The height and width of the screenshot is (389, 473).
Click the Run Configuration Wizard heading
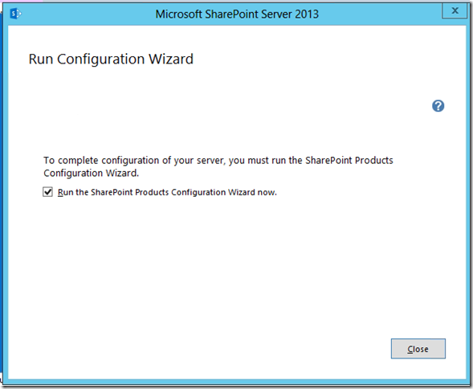click(x=111, y=59)
